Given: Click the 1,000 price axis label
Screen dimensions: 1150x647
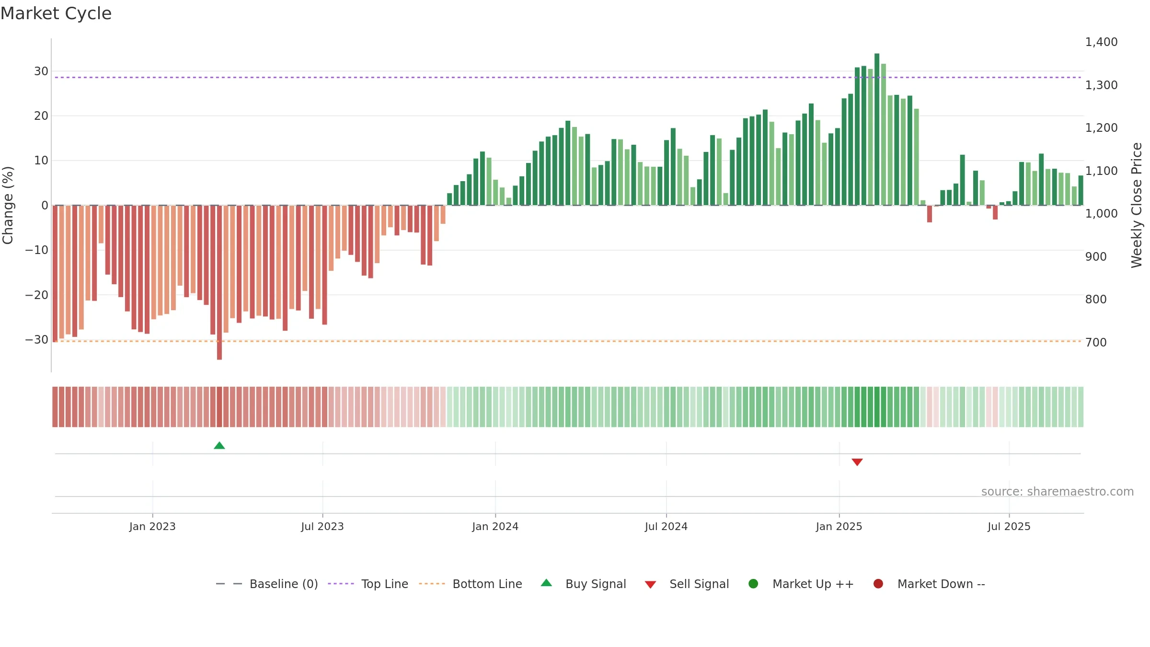Looking at the screenshot, I should point(1101,214).
